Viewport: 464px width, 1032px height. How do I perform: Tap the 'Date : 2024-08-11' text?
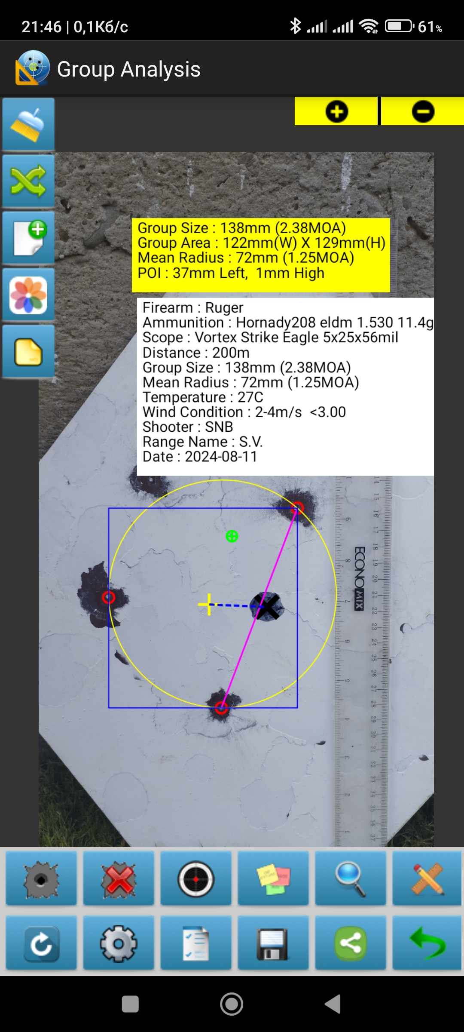(200, 457)
